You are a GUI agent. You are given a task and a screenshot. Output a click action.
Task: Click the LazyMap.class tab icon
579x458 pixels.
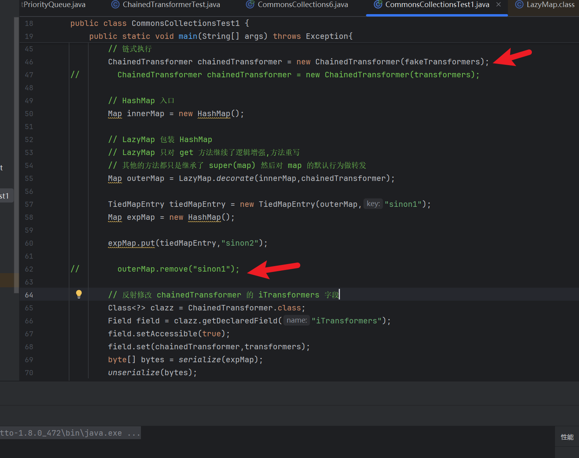(x=519, y=5)
